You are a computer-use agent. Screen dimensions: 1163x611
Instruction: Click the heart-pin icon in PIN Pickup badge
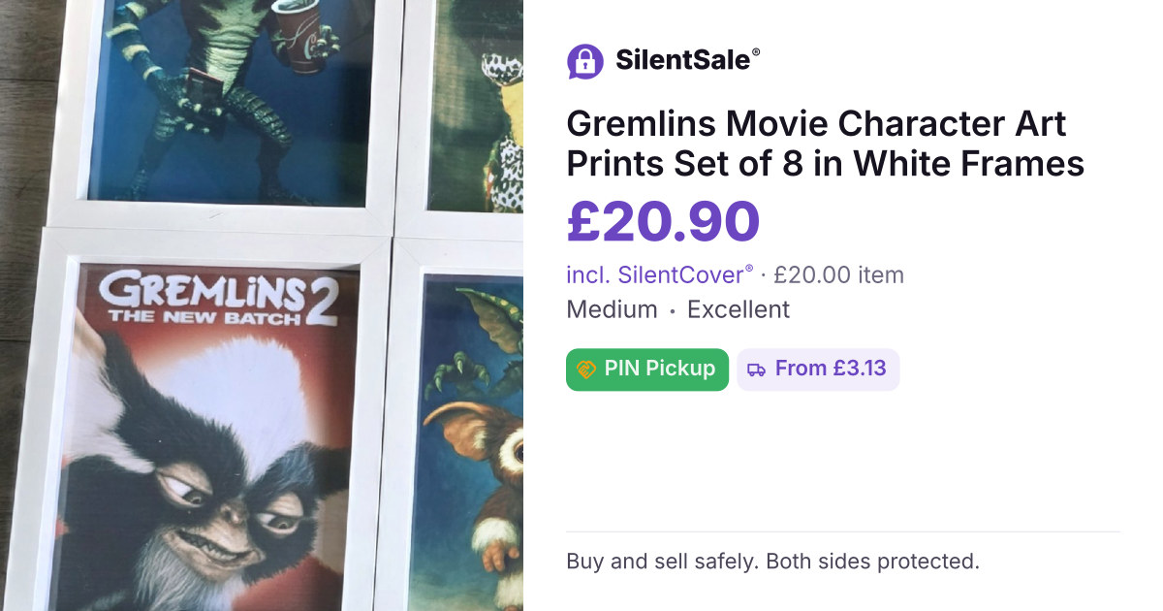[x=585, y=370]
